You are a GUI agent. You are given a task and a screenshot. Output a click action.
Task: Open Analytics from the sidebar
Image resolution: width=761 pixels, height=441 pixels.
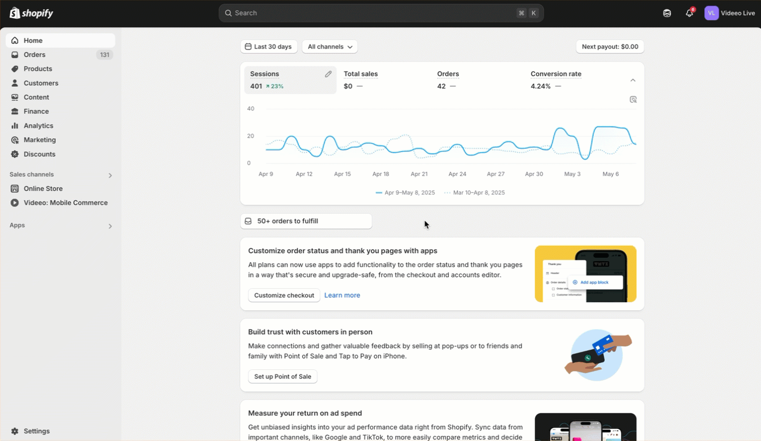(38, 126)
